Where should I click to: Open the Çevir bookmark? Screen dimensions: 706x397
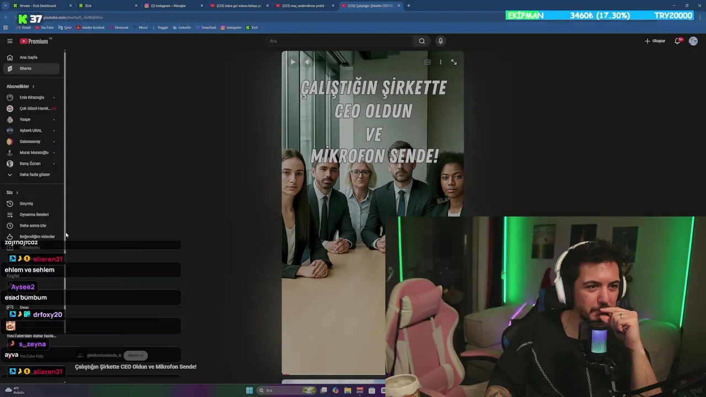(x=65, y=28)
